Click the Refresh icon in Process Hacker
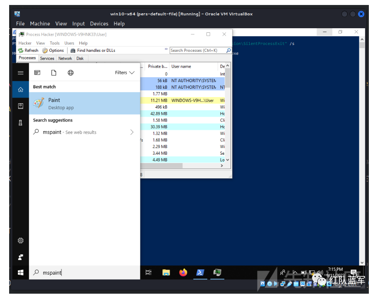Image resolution: width=378 pixels, height=297 pixels. point(21,50)
